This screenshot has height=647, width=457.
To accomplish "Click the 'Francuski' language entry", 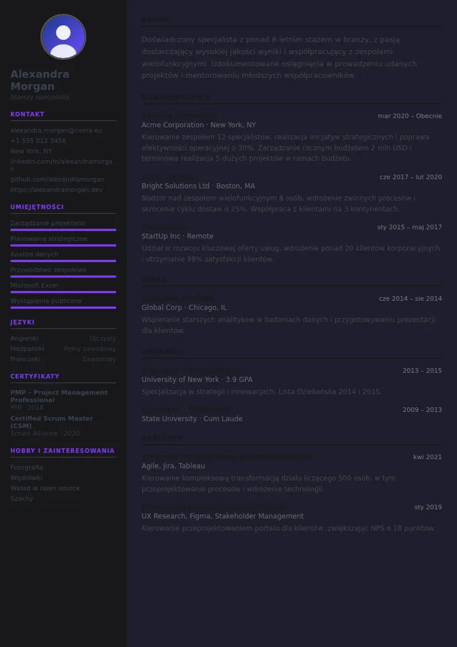I will tap(25, 359).
